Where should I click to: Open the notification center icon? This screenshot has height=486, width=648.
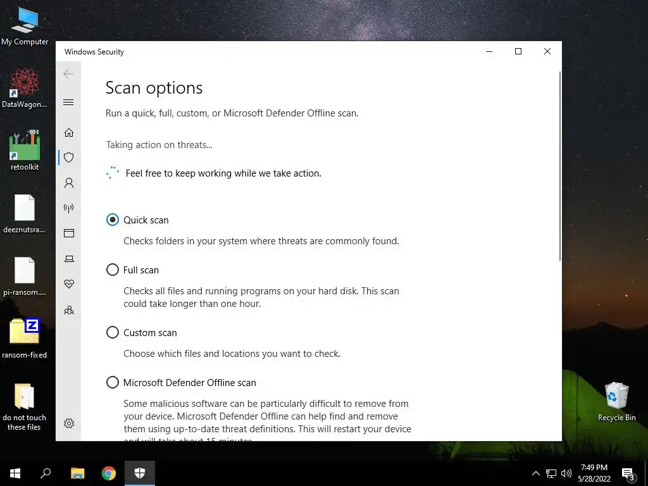tap(628, 473)
